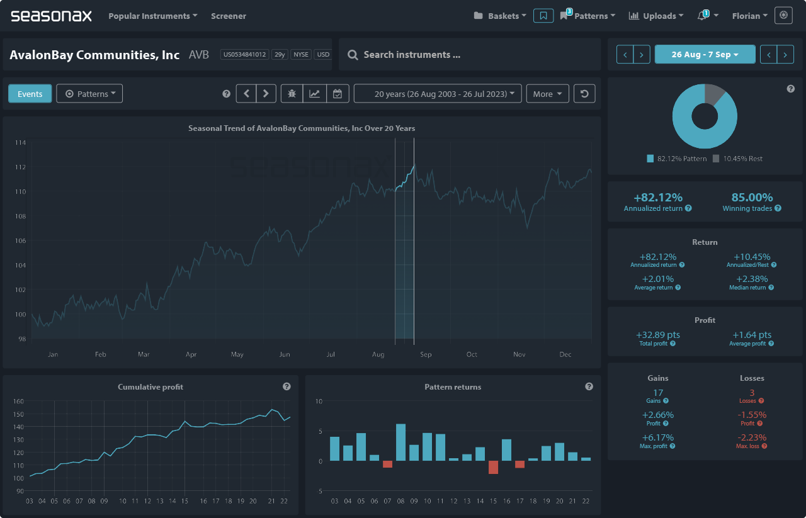Screen dimensions: 806x518
Task: Click the Search instruments field
Action: 470,55
